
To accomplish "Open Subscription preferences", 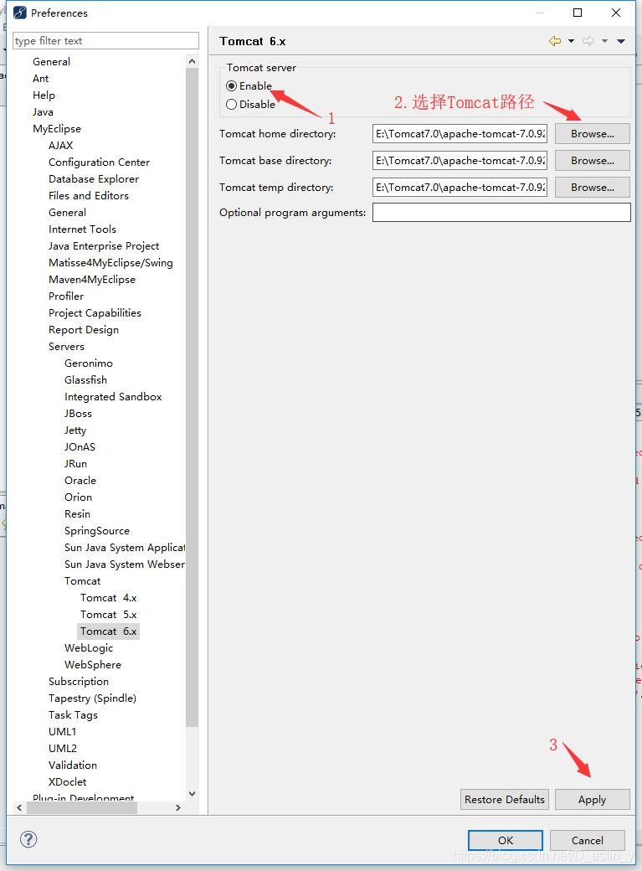I will pos(79,682).
